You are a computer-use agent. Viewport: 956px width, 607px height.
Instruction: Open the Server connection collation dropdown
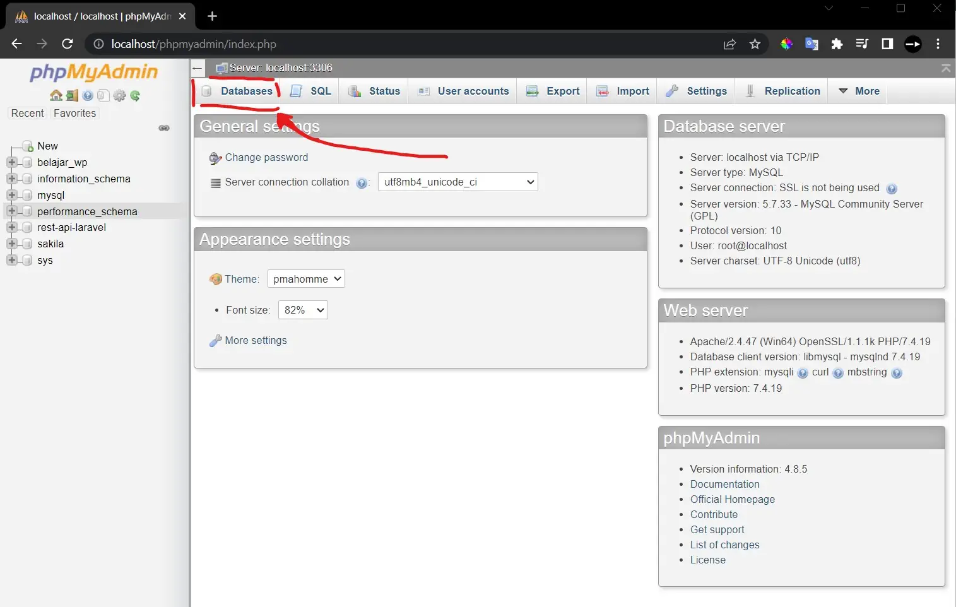[x=458, y=182]
